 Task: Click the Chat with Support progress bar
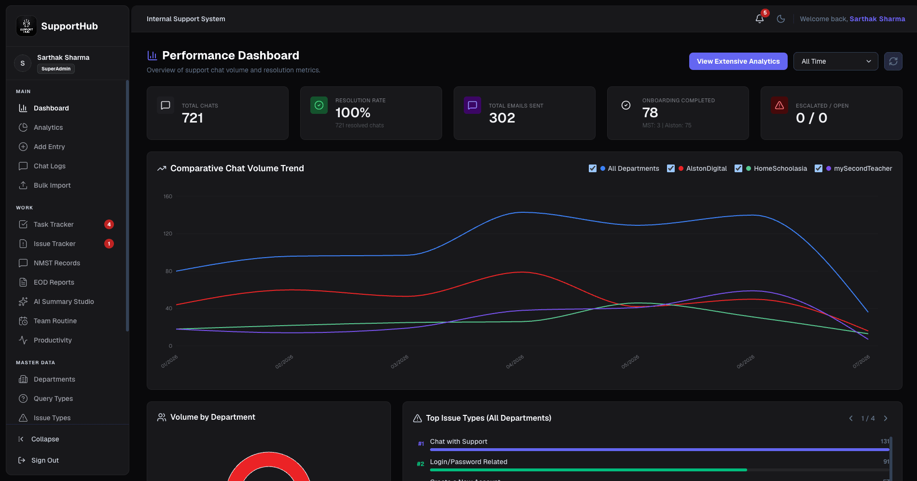[x=659, y=450]
